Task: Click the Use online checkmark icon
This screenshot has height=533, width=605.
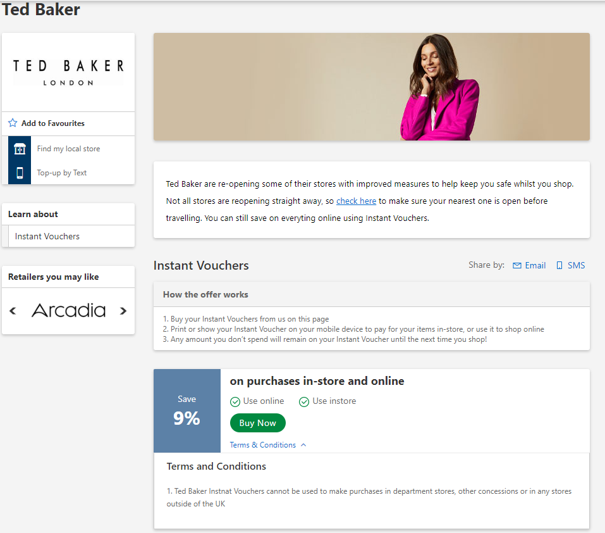Action: pyautogui.click(x=235, y=401)
